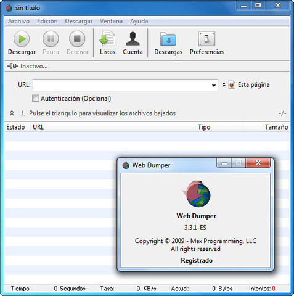Click the Esta página button

(253, 84)
